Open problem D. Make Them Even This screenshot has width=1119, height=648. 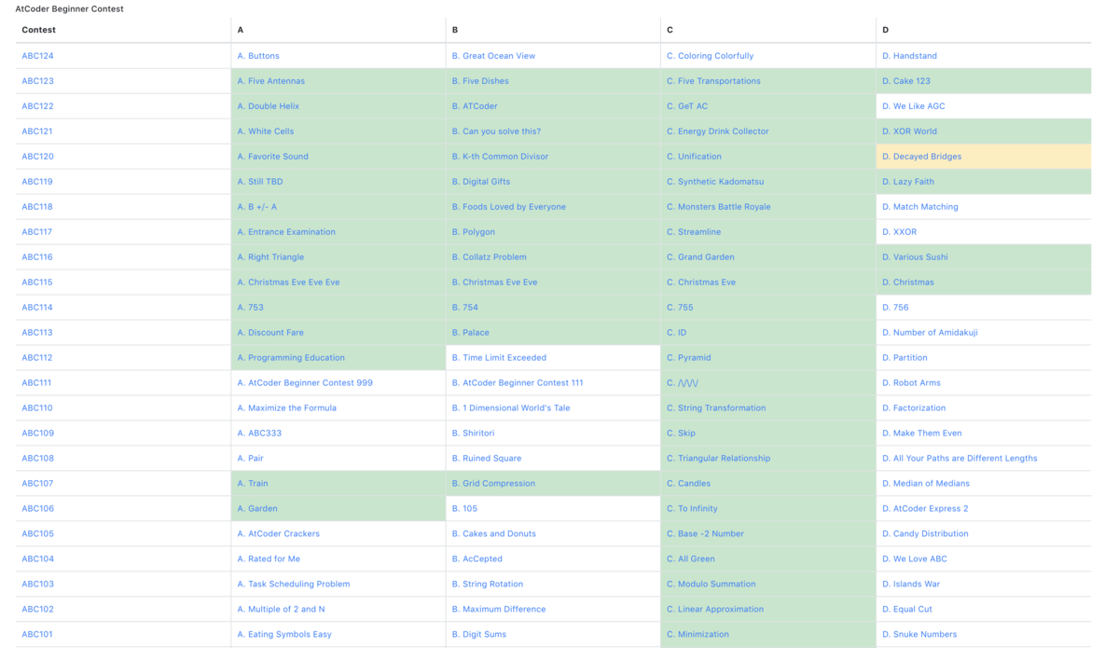921,434
